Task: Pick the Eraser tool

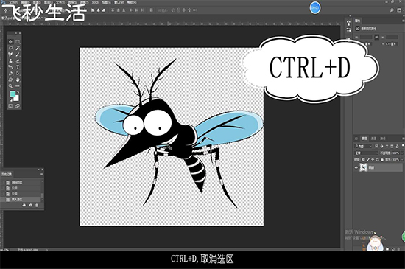Action: coord(18,61)
